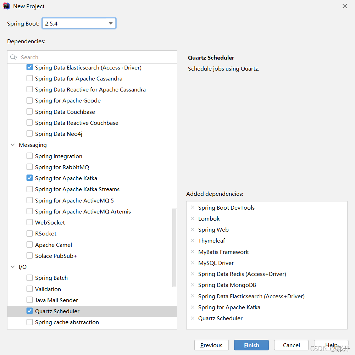The height and width of the screenshot is (355, 355).
Task: Click the Previous button
Action: pos(211,345)
